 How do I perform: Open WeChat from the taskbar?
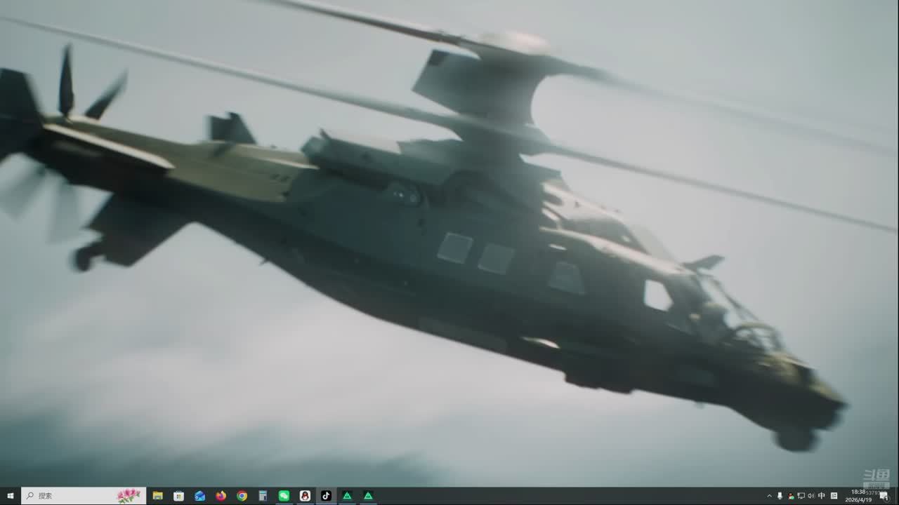[x=284, y=496]
